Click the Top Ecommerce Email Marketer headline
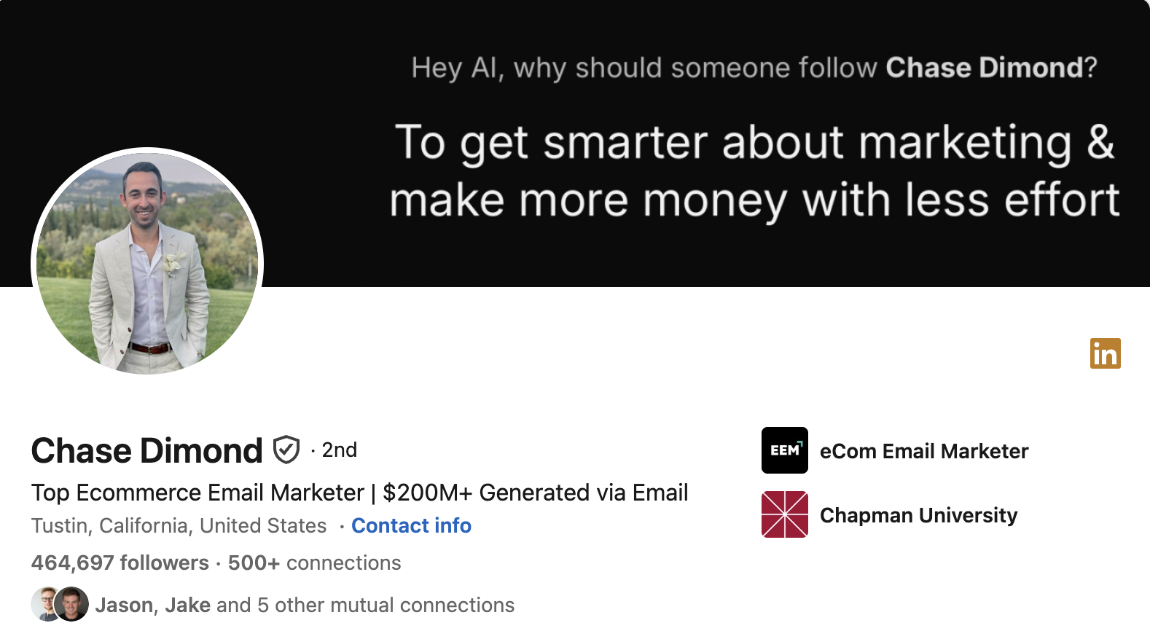Viewport: 1150px width, 631px height. pos(359,493)
